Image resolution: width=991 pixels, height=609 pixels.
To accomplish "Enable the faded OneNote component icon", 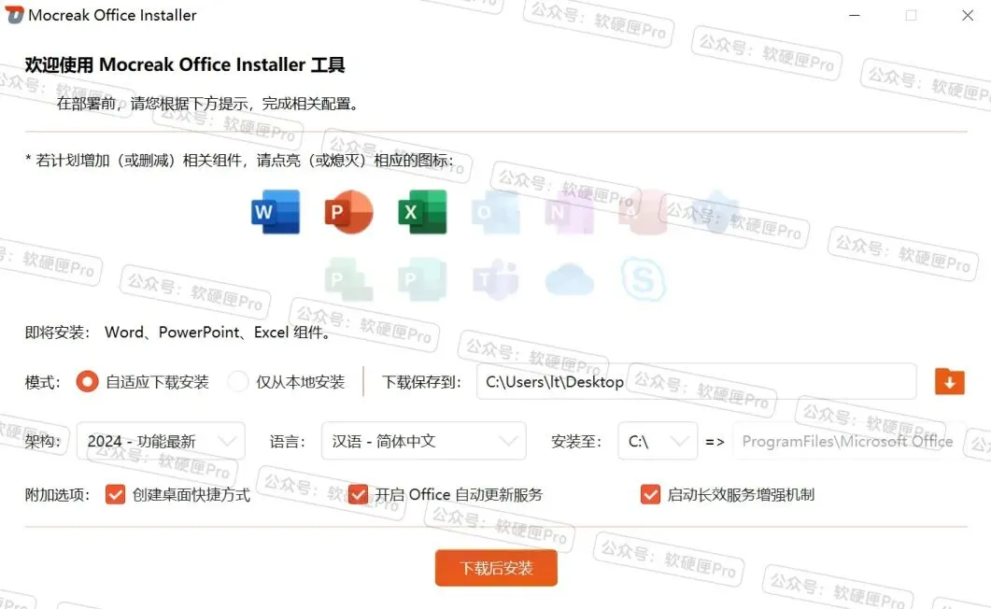I will point(570,212).
